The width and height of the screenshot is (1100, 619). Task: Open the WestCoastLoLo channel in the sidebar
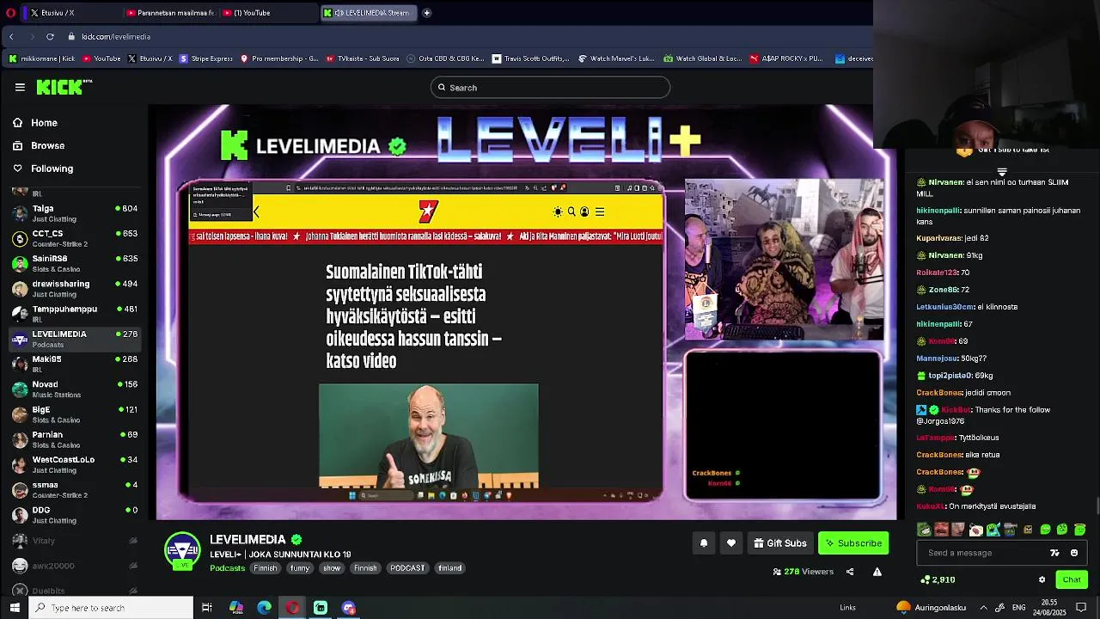tap(75, 464)
